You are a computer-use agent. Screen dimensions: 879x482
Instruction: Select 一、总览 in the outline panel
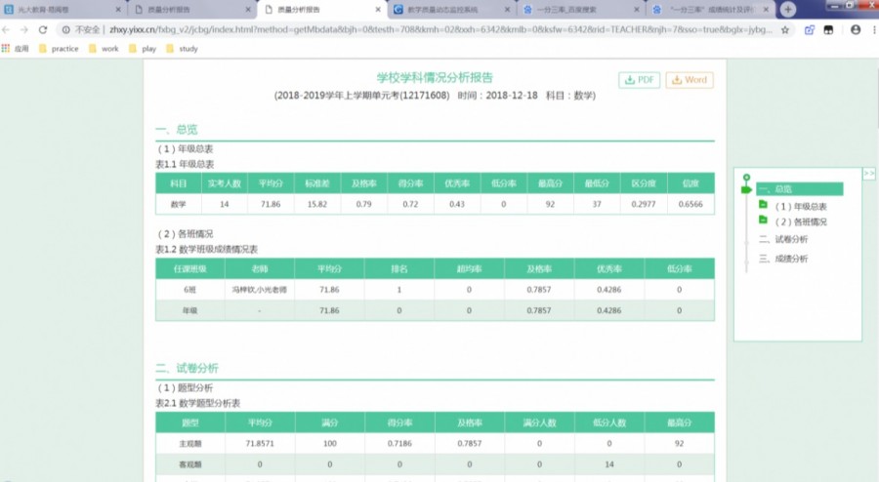[x=799, y=189]
